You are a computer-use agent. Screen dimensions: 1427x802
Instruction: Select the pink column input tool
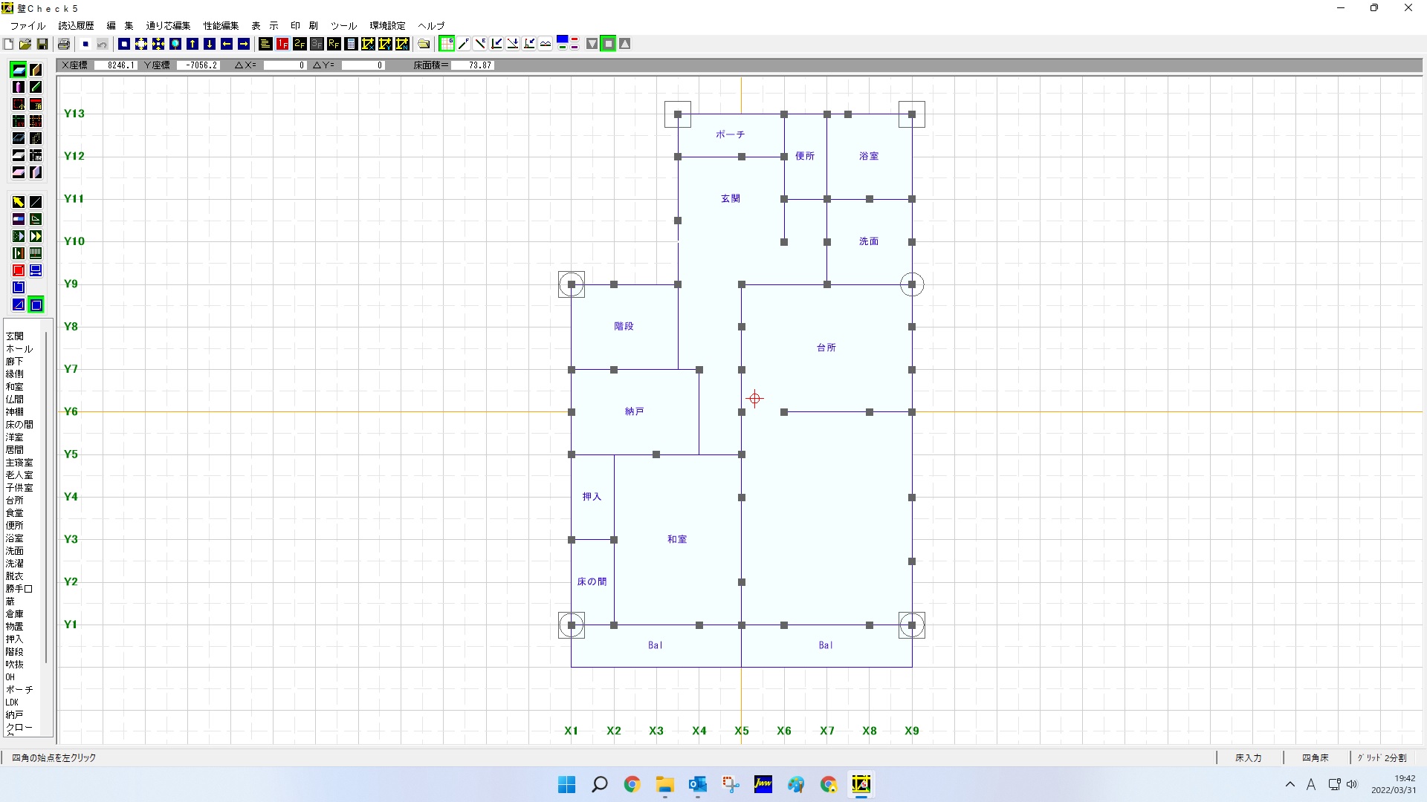(x=19, y=87)
